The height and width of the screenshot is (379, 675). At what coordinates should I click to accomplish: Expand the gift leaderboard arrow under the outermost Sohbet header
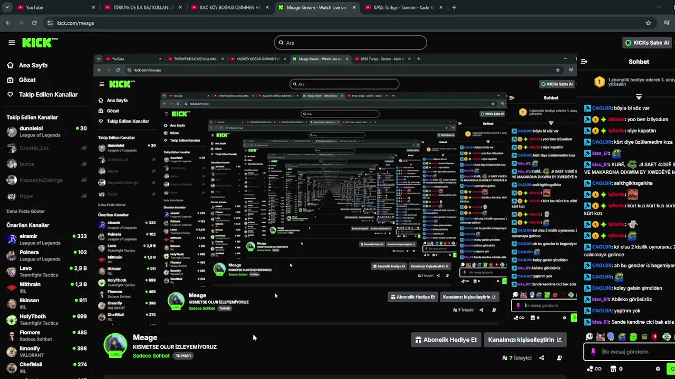click(x=639, y=97)
